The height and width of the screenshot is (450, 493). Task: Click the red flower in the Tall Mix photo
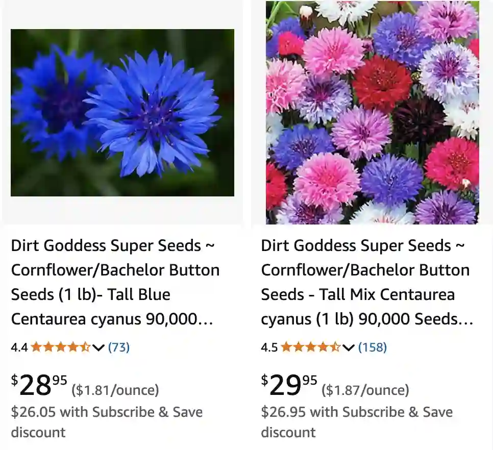[x=382, y=84]
